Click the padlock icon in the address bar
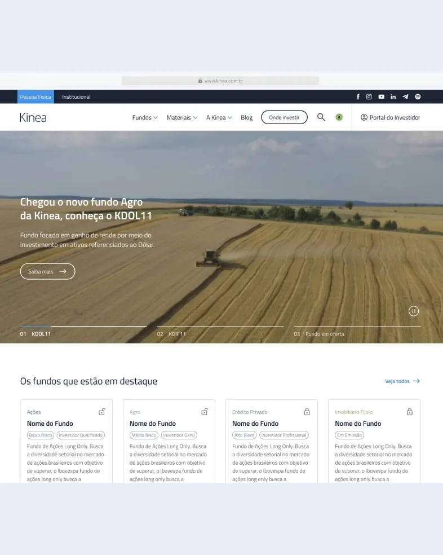The height and width of the screenshot is (555, 443). [200, 81]
